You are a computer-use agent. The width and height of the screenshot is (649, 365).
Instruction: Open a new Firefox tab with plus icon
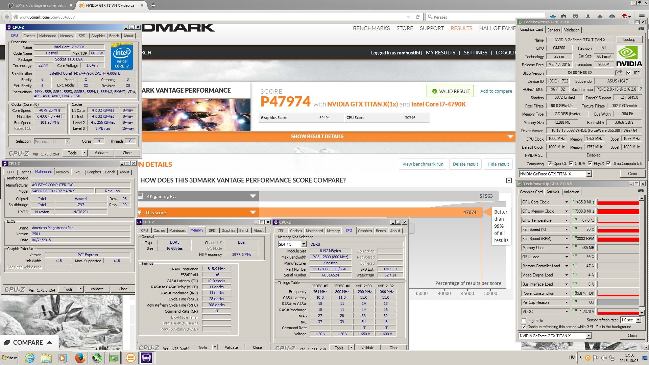[153, 5]
